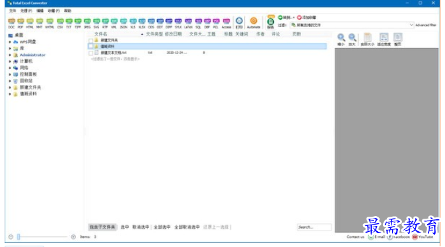Convert to SQL format

(x=198, y=23)
